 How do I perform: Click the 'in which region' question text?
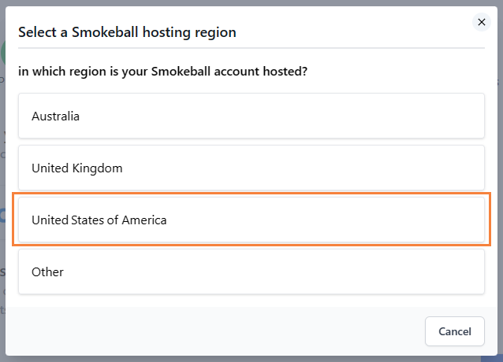(162, 72)
